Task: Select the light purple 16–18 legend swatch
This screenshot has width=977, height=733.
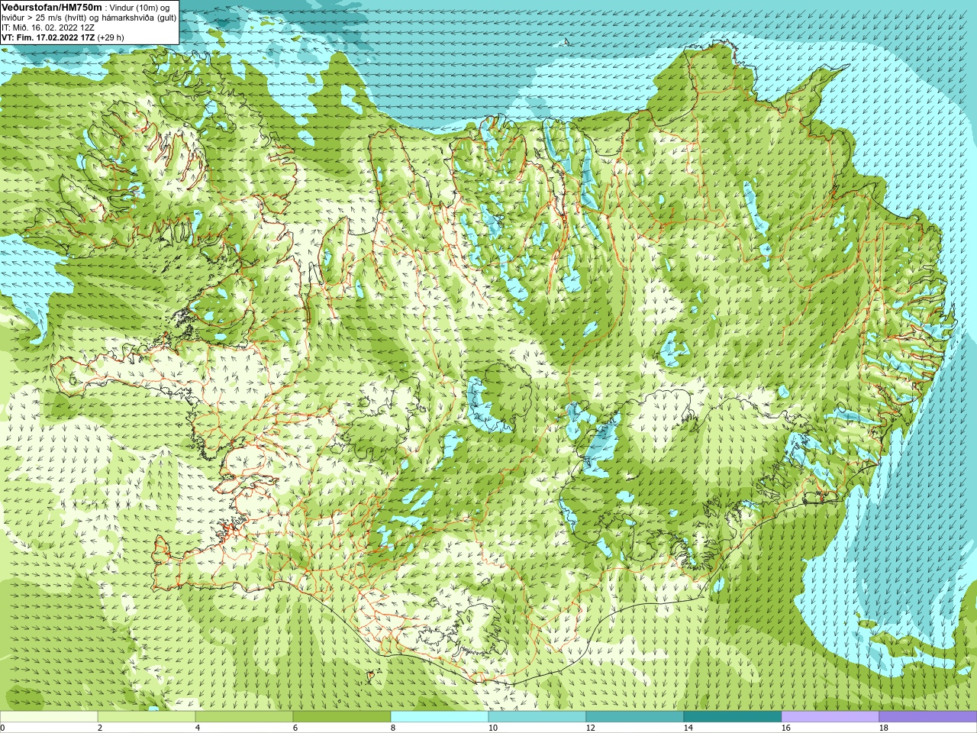Action: tap(830, 717)
